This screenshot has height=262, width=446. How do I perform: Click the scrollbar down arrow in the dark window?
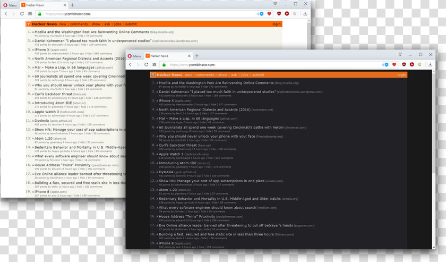pos(433,248)
